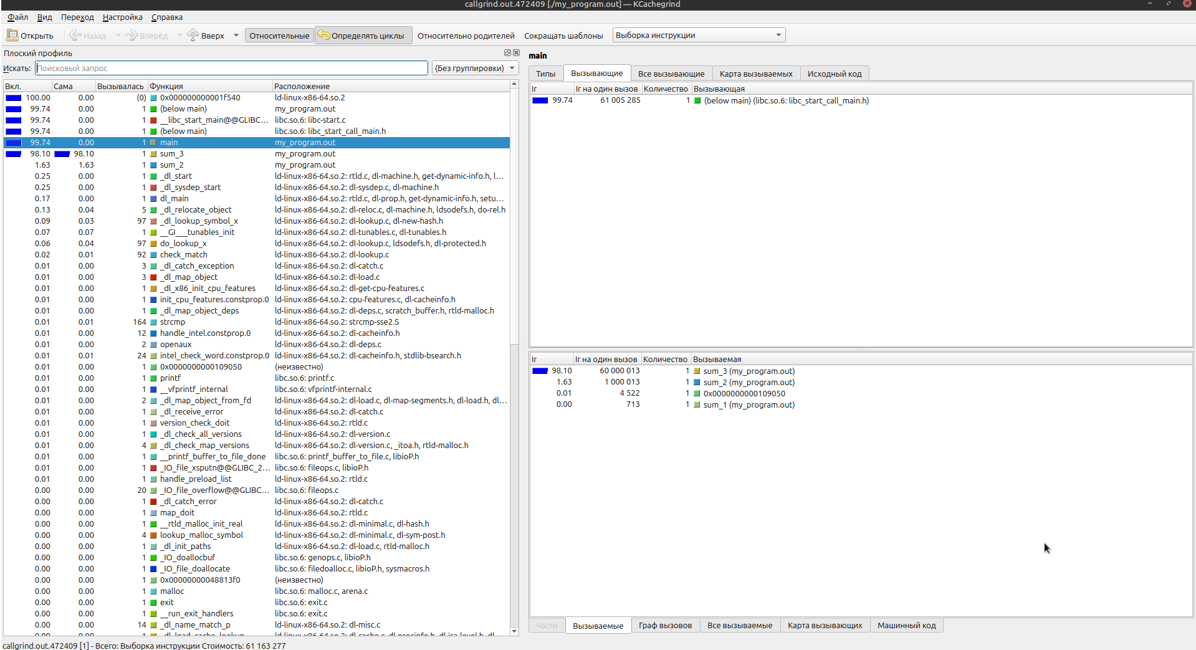Image resolution: width=1196 pixels, height=650 pixels.
Task: Click the cycle detection arrow icon
Action: [323, 36]
